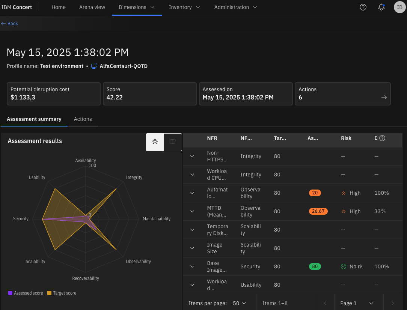Viewport: 407px width, 310px height.
Task: Open the Dimensions menu
Action: pyautogui.click(x=137, y=7)
